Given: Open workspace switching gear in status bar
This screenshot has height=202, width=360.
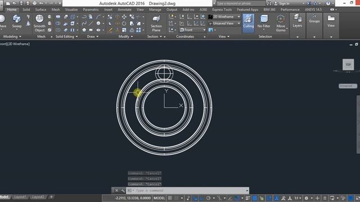Looking at the screenshot, I should [307, 198].
